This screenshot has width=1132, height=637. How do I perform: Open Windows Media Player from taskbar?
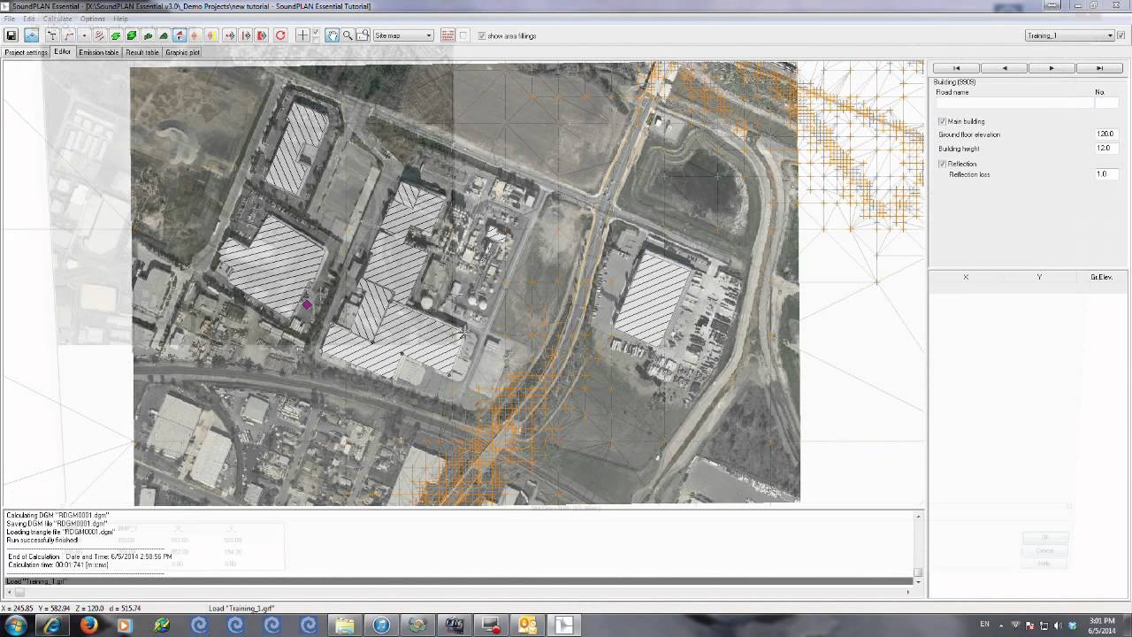coord(125,625)
